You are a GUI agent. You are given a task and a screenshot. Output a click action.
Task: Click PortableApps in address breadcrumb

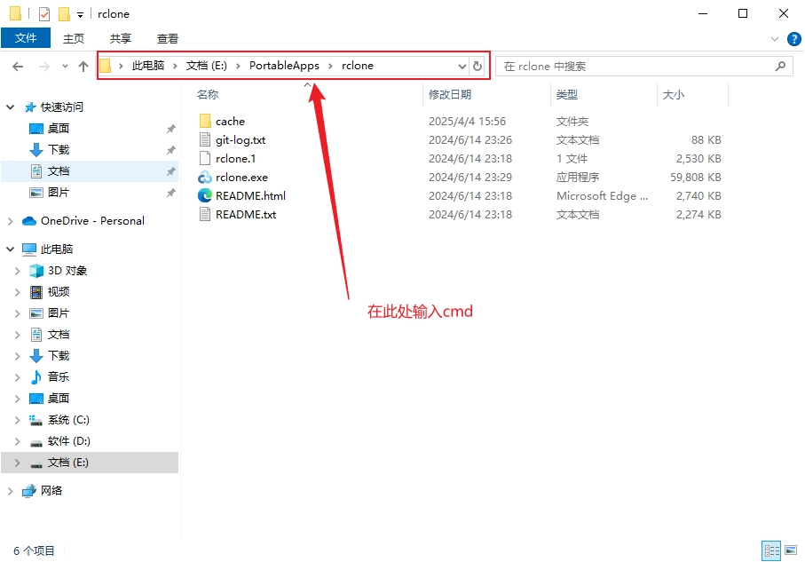click(284, 66)
